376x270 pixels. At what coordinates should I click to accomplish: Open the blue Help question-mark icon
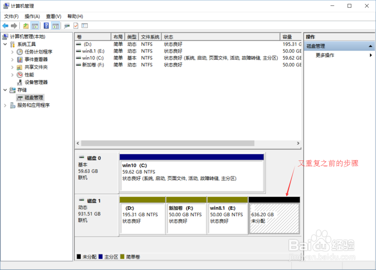46,26
